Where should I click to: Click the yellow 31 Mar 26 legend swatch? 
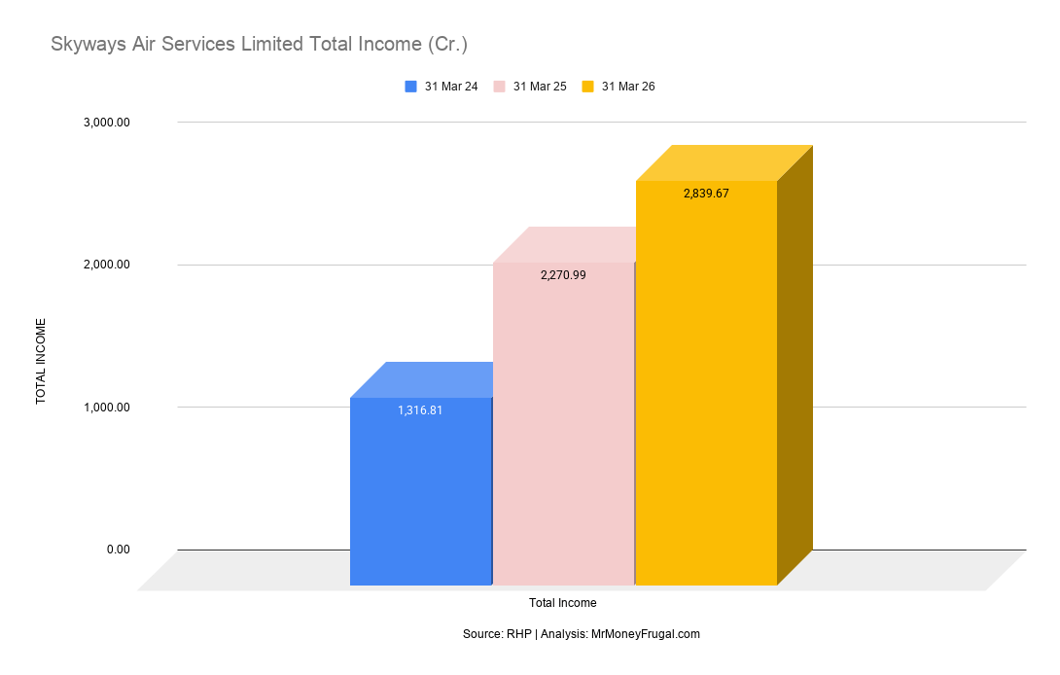(587, 87)
